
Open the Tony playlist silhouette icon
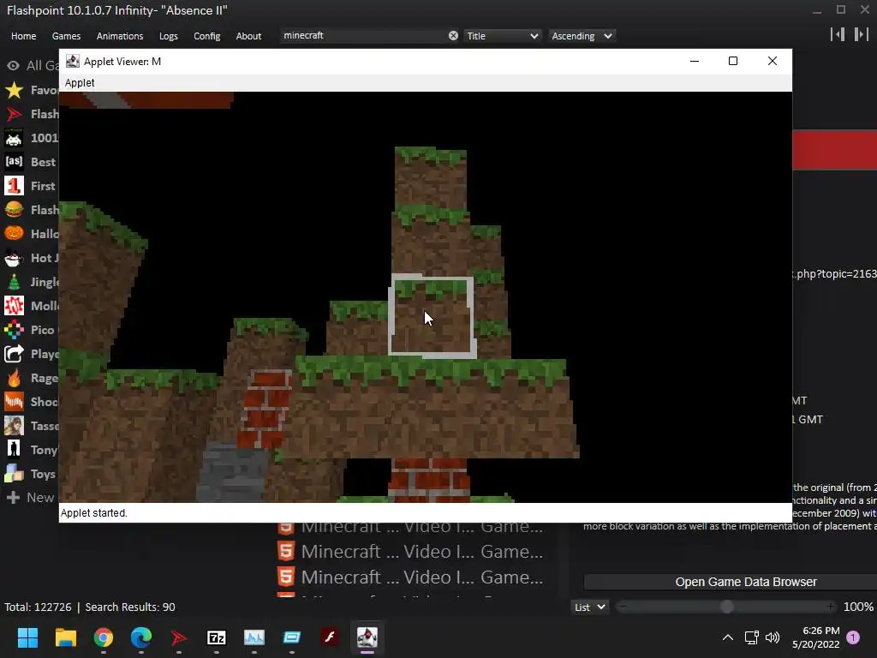(x=14, y=450)
